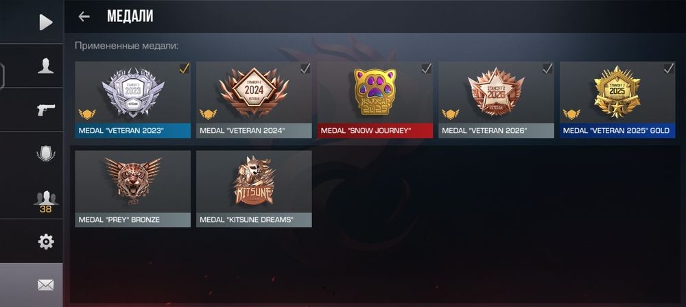Toggle the checkbox on Veteran 2024 medal

pyautogui.click(x=305, y=69)
